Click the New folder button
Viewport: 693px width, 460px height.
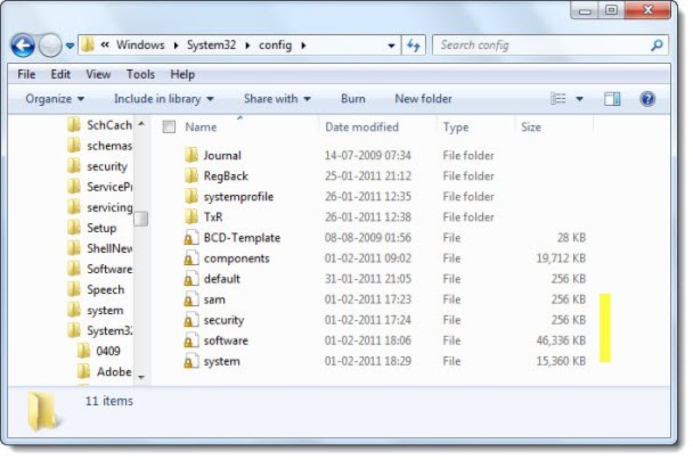[x=423, y=99]
